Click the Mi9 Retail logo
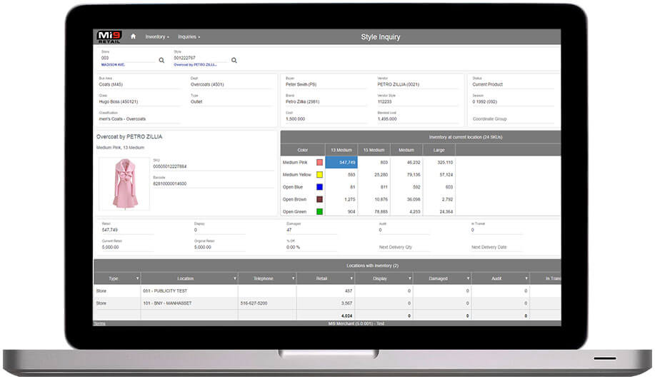The height and width of the screenshot is (379, 655). coord(109,36)
